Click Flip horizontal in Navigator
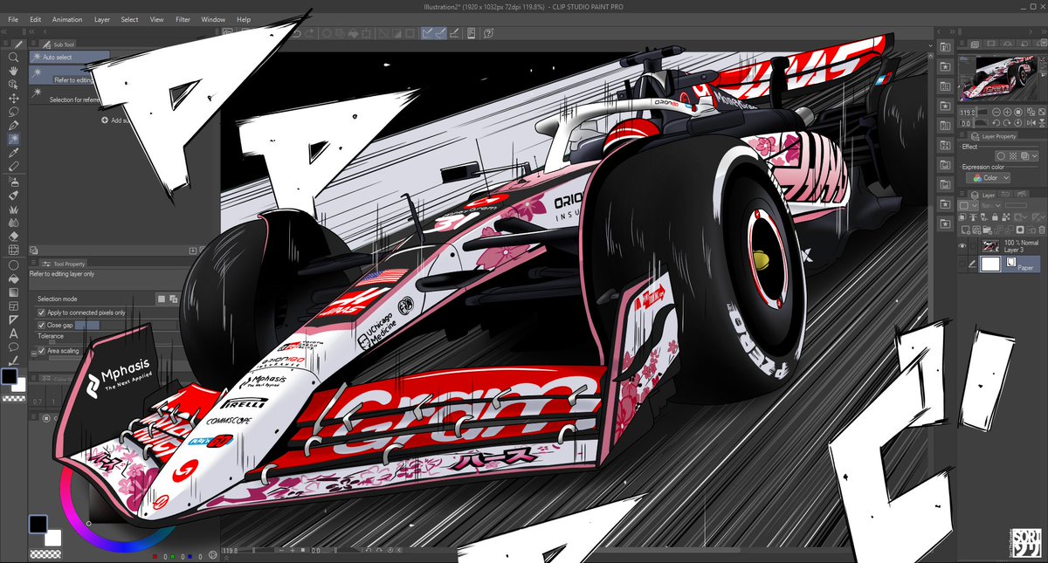This screenshot has height=563, width=1048. coord(1031,122)
